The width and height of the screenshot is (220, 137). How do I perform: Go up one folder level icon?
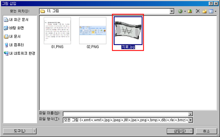point(190,11)
